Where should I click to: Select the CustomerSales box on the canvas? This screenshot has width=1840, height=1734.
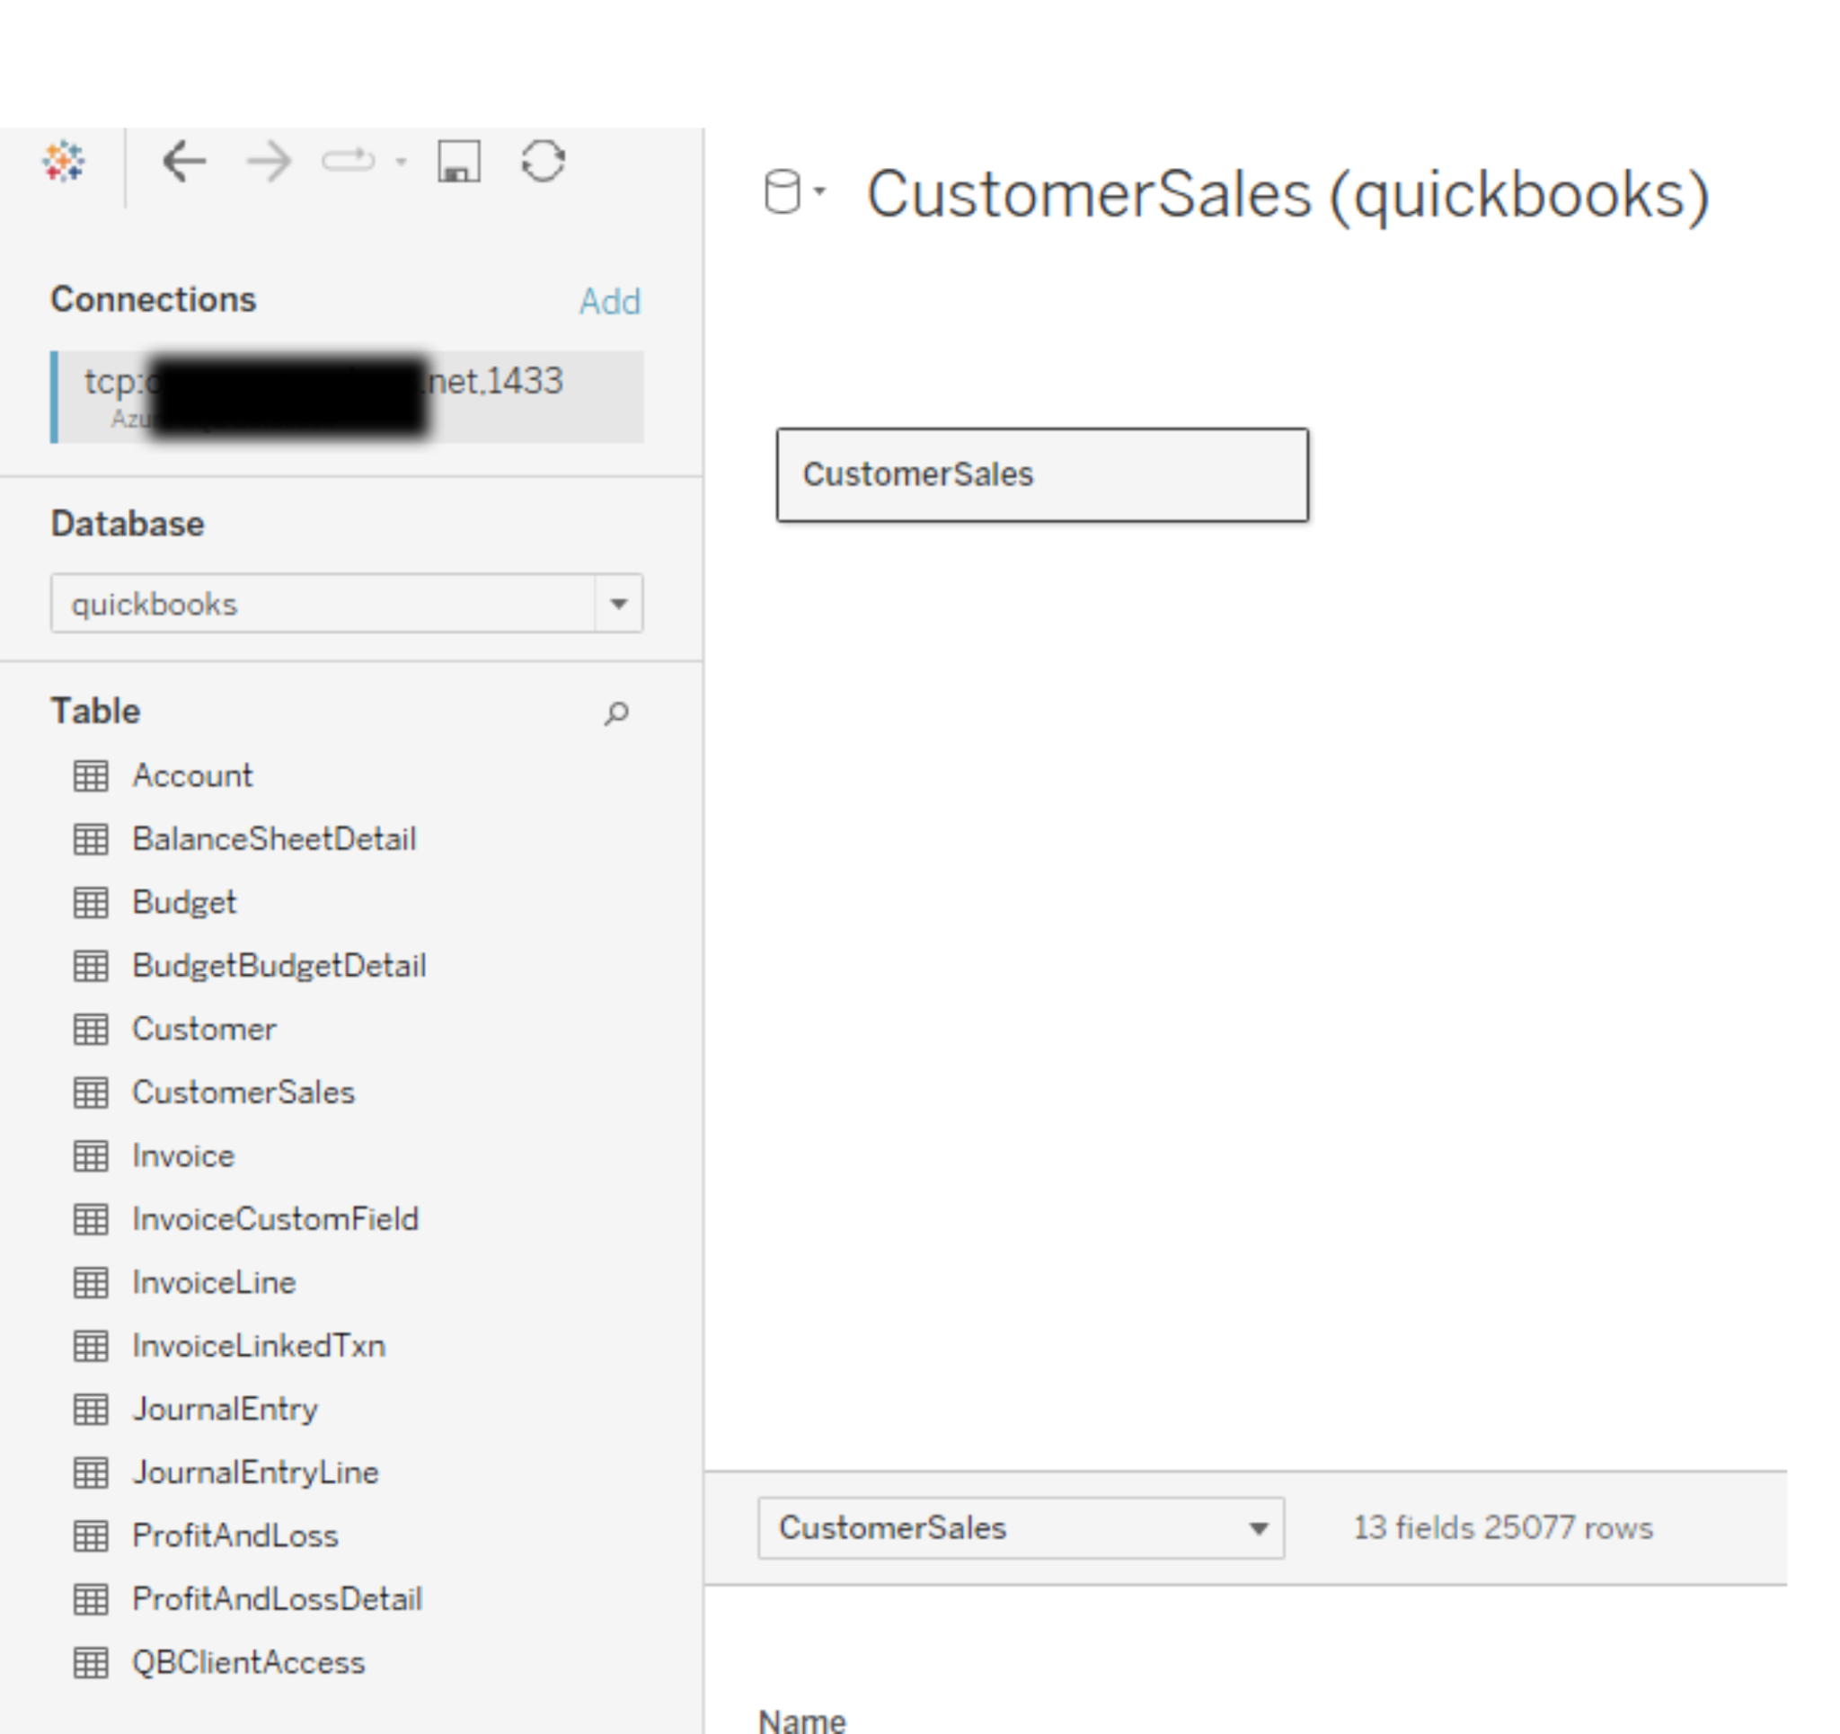1042,473
